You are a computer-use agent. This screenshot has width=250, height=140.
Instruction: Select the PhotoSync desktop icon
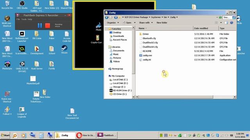point(7,65)
